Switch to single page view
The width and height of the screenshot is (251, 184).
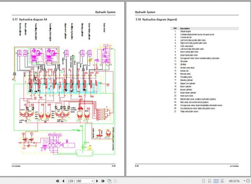tap(204, 181)
